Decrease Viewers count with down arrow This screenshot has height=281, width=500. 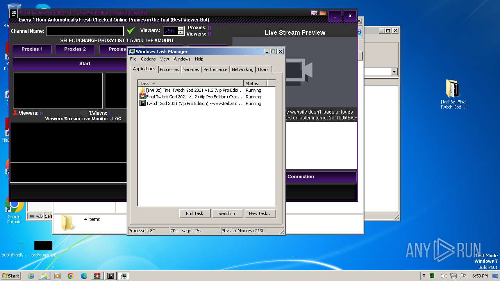point(180,33)
